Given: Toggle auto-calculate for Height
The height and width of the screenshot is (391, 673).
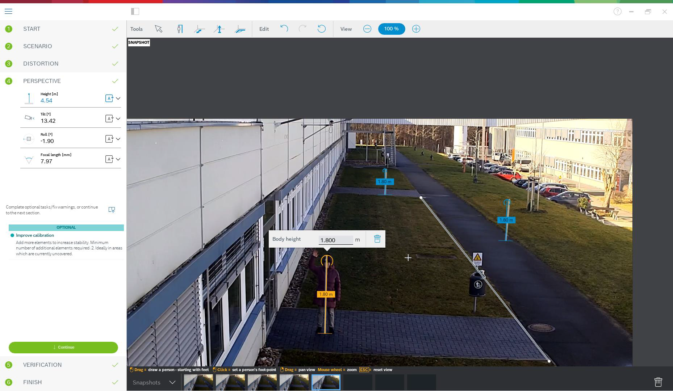Looking at the screenshot, I should pos(109,98).
